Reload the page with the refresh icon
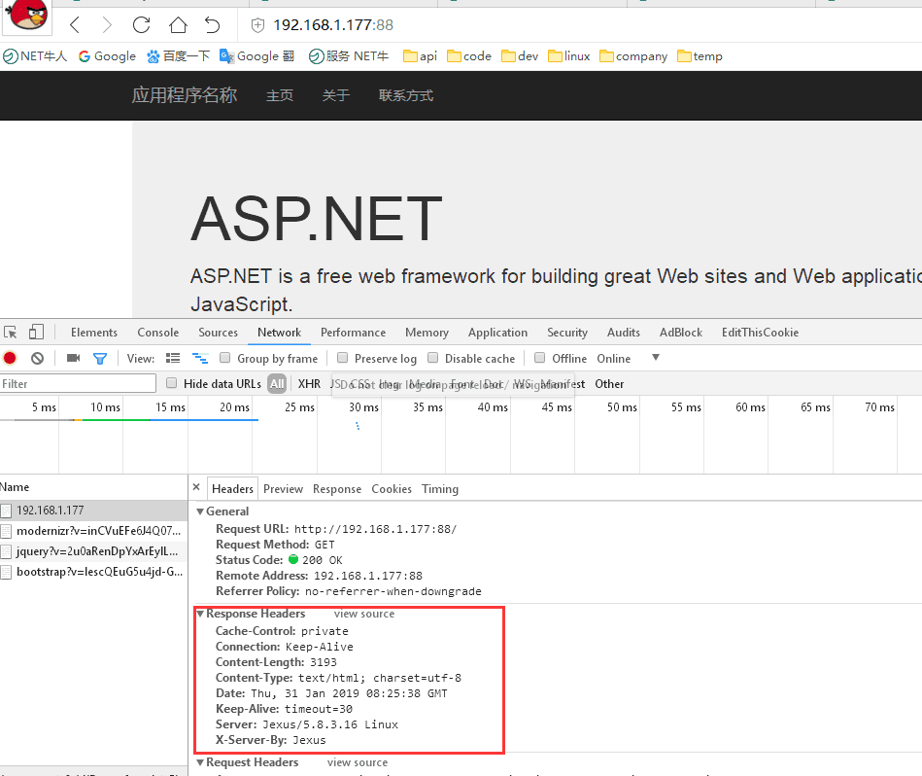The image size is (922, 776). pyautogui.click(x=141, y=25)
